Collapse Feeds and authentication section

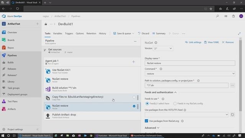point(161,92)
